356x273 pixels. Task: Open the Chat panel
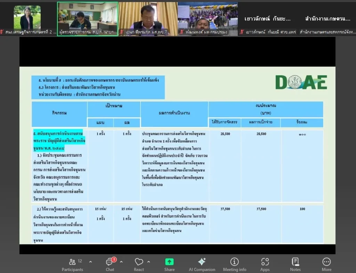(110, 264)
